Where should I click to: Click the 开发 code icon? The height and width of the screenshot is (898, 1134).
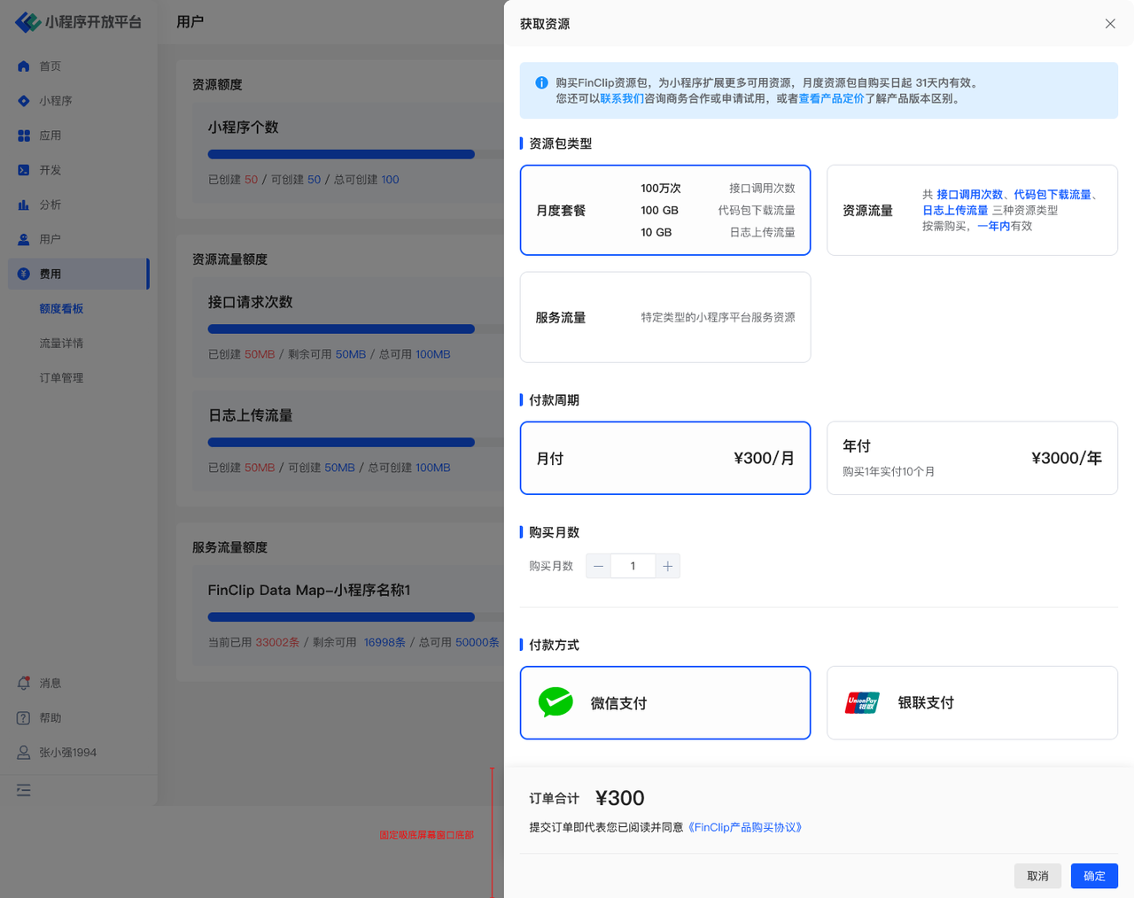(x=24, y=170)
